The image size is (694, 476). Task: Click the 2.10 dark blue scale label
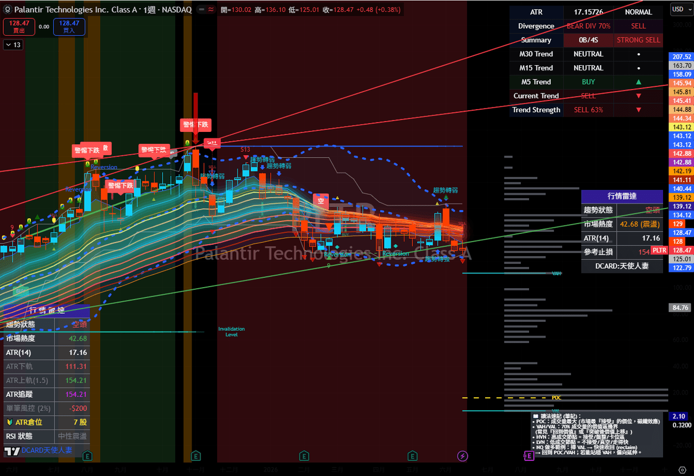click(x=679, y=416)
